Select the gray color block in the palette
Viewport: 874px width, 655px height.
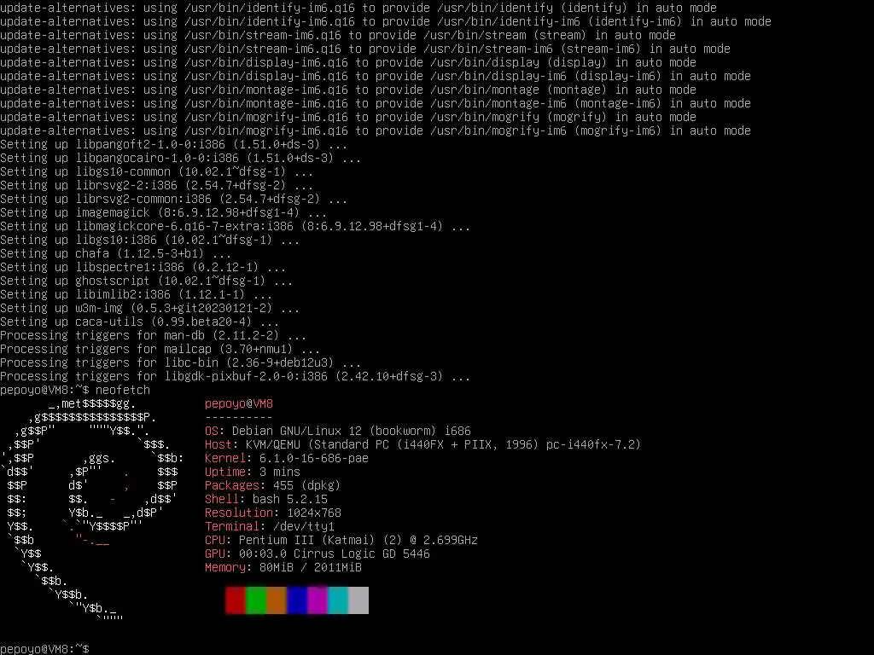coord(358,600)
